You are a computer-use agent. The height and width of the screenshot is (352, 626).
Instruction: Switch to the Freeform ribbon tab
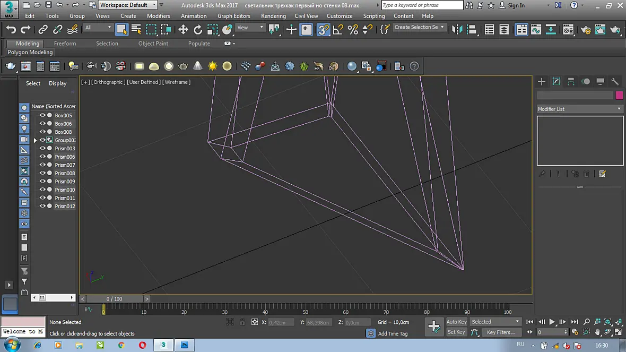[65, 43]
